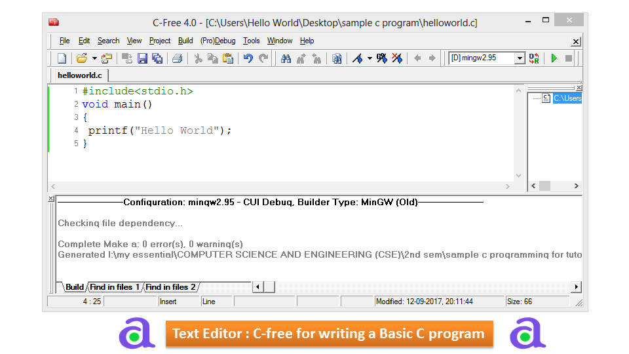Click the greyed Save As icon

127,58
